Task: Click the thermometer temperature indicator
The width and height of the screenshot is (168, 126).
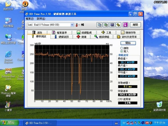Action: click(x=76, y=25)
